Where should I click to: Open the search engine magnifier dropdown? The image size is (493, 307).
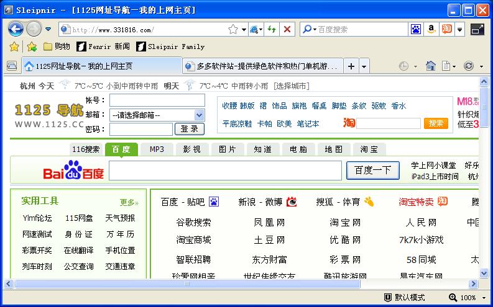[x=309, y=30]
